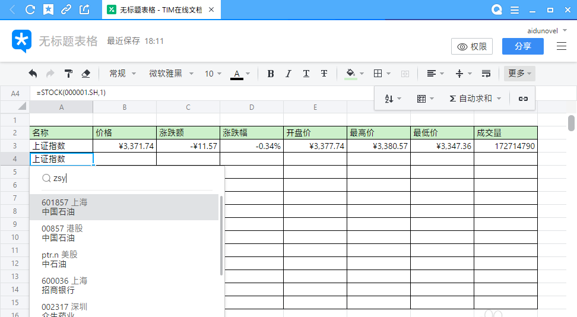Click the 172714790 volume cell

click(x=506, y=146)
